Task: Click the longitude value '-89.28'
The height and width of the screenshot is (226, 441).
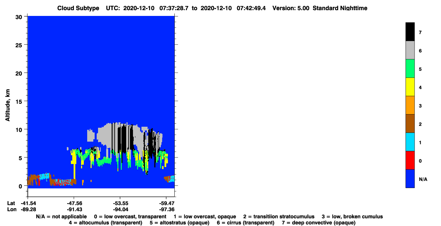Action: tap(28, 209)
